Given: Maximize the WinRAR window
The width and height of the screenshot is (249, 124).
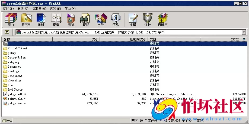Looking at the screenshot, I should click(x=240, y=3).
